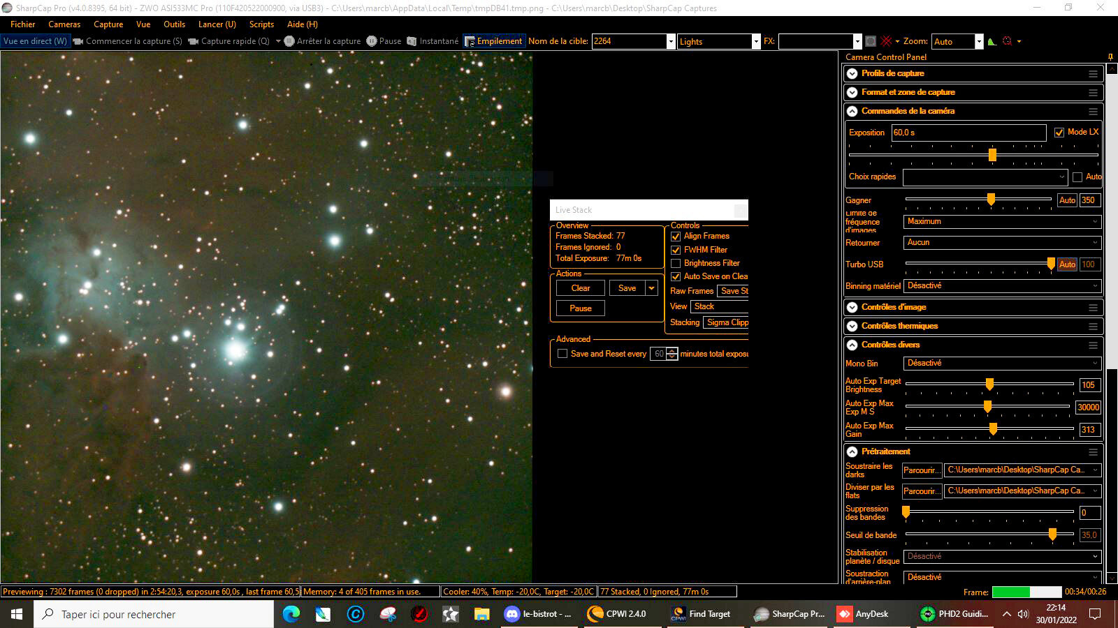This screenshot has height=628, width=1118.
Task: Open the Fichier menu
Action: pyautogui.click(x=23, y=24)
